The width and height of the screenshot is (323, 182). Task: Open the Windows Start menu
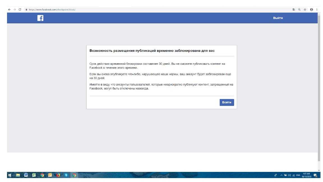point(10,175)
